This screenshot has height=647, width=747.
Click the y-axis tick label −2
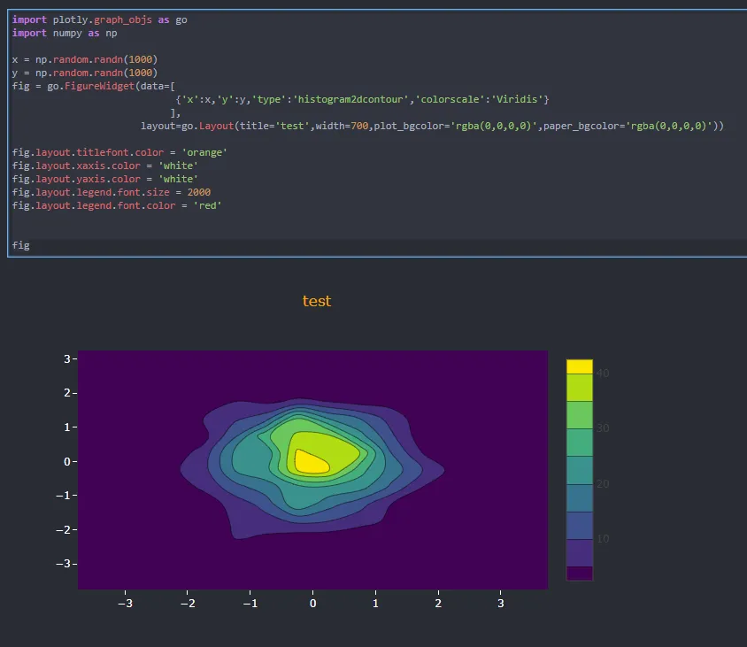[63, 529]
